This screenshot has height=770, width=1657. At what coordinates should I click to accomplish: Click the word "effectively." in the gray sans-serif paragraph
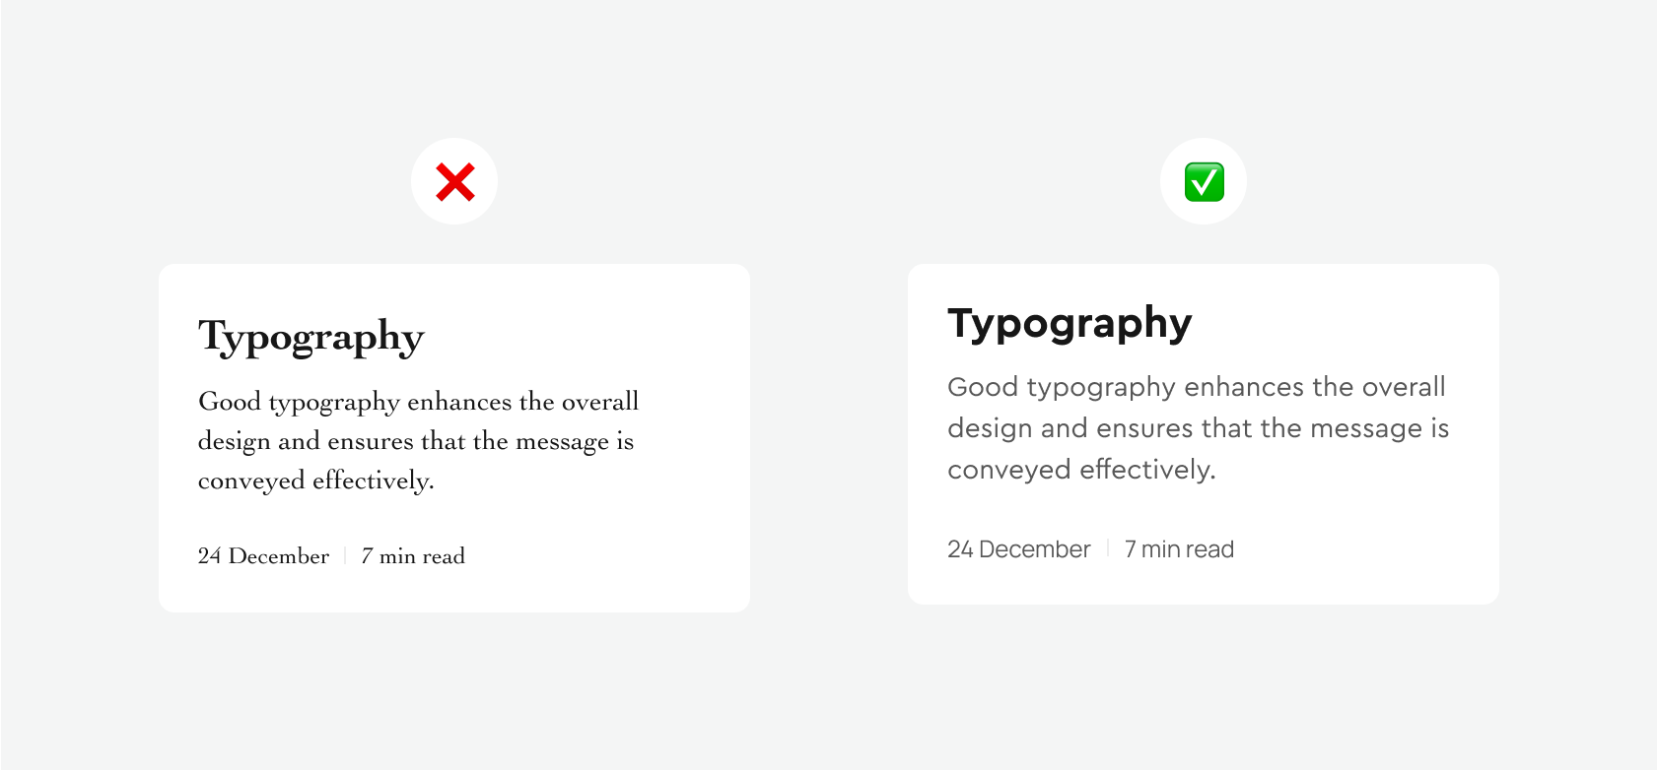pyautogui.click(x=1147, y=470)
